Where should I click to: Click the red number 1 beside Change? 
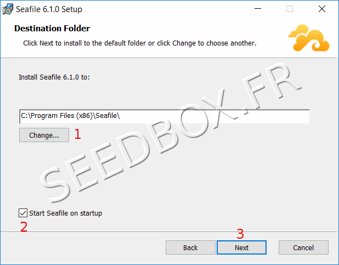tap(77, 134)
